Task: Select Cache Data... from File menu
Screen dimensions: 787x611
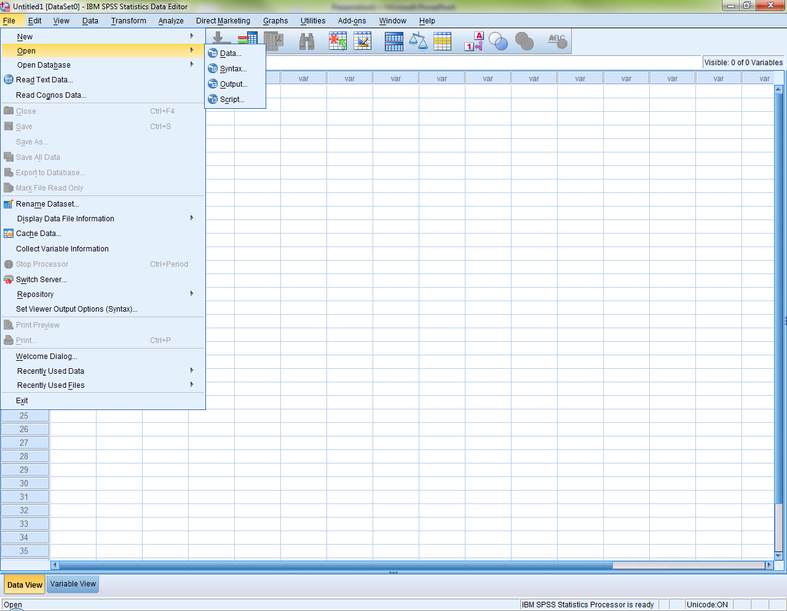Action: point(103,234)
